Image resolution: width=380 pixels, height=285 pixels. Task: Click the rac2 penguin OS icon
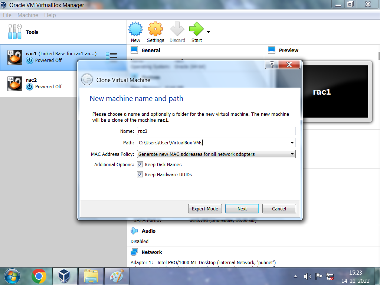pyautogui.click(x=15, y=83)
